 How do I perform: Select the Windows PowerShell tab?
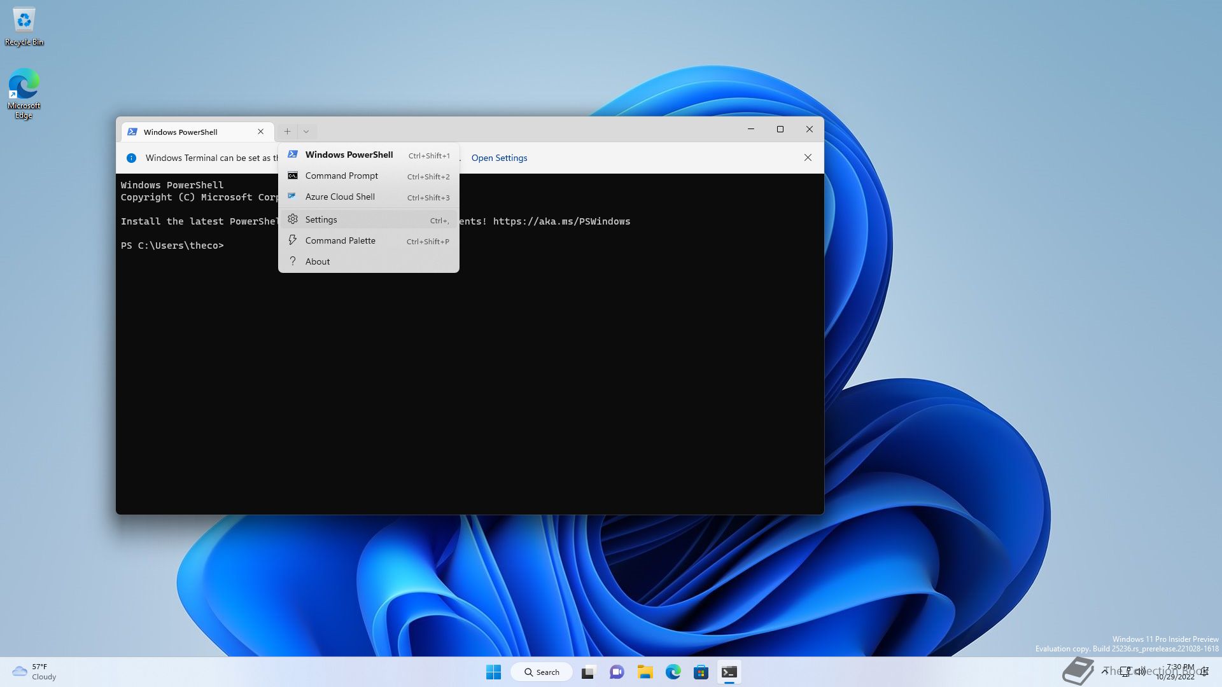[x=197, y=132]
